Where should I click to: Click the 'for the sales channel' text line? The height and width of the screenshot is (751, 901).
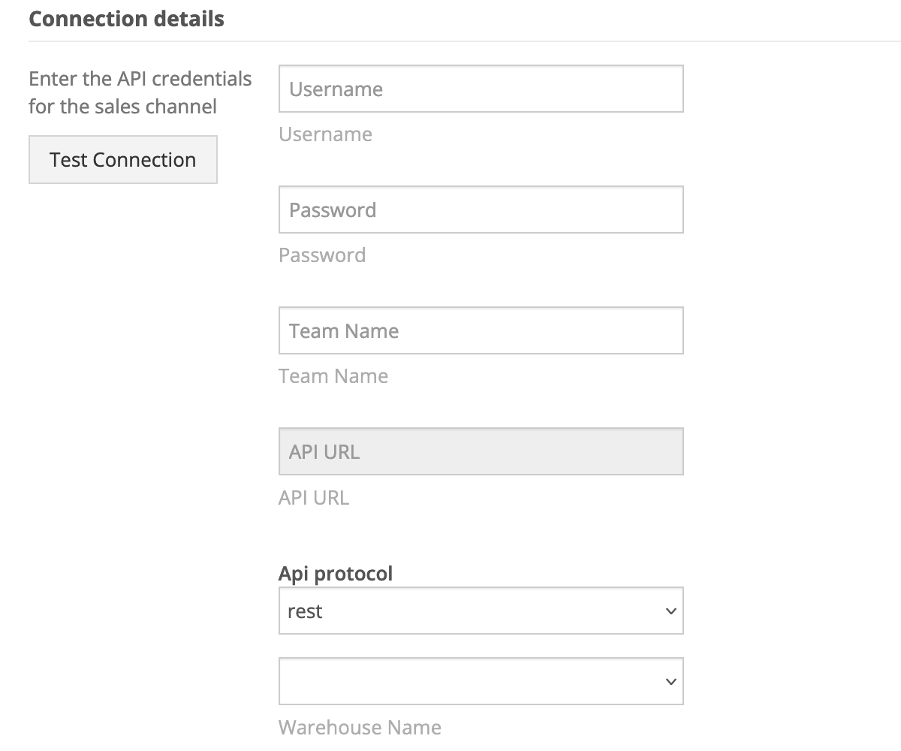122,107
